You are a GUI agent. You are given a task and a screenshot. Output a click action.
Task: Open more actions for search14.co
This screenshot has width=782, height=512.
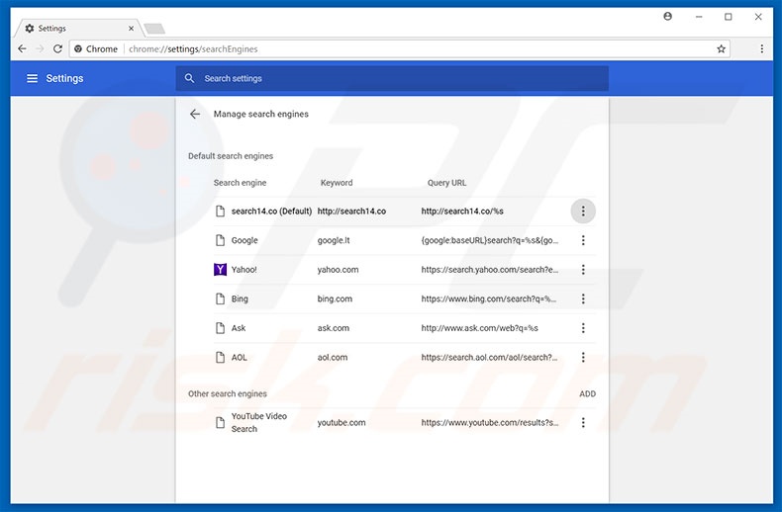pyautogui.click(x=583, y=211)
